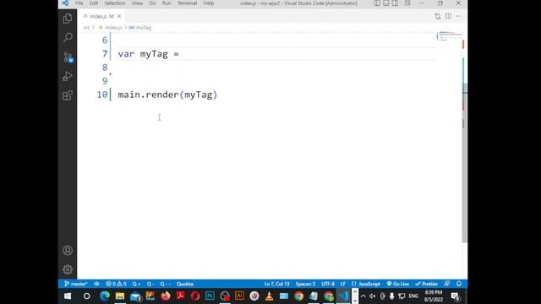541x304 pixels.
Task: Open the Search view in the activity bar
Action: [x=68, y=37]
